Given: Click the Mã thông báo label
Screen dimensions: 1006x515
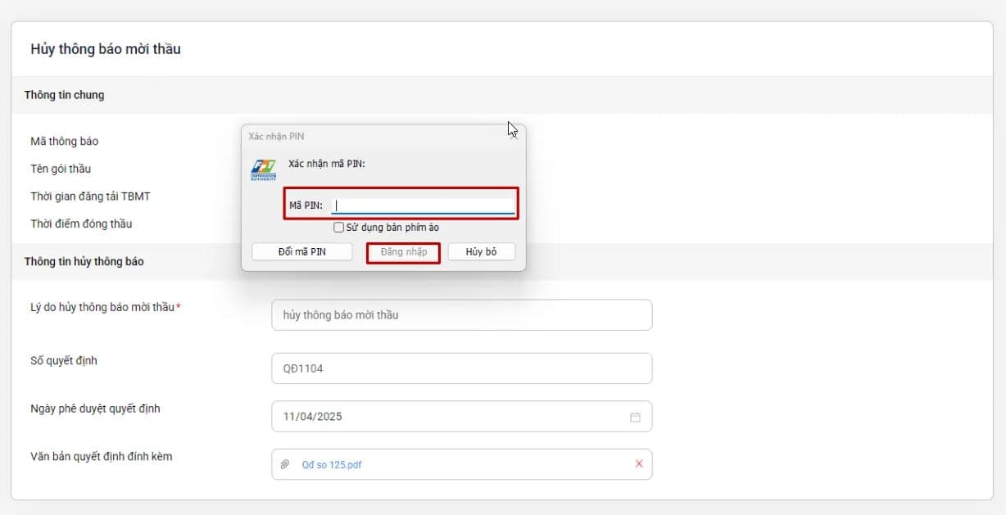Looking at the screenshot, I should click(x=65, y=142).
